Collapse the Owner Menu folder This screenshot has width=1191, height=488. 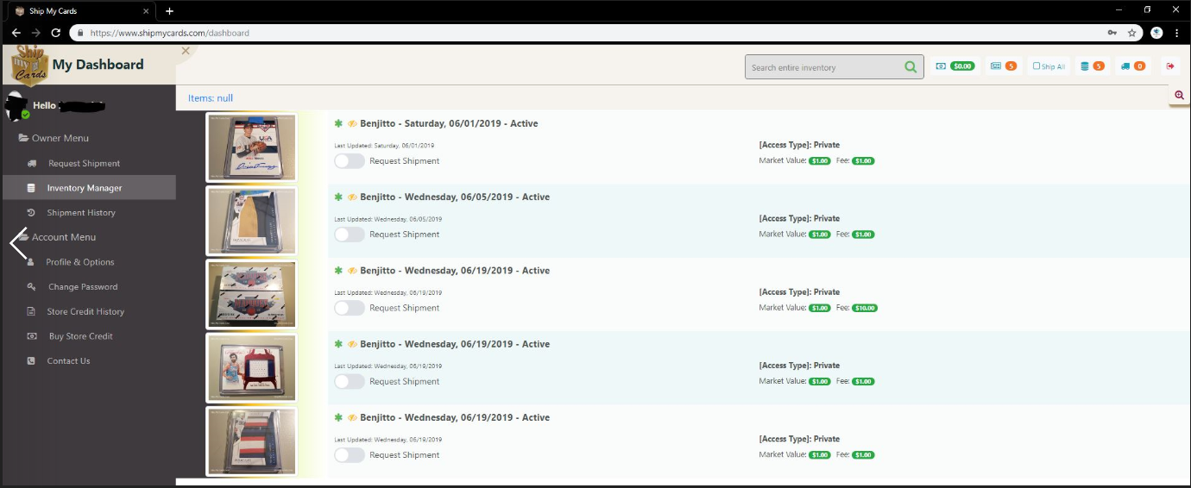(x=54, y=139)
